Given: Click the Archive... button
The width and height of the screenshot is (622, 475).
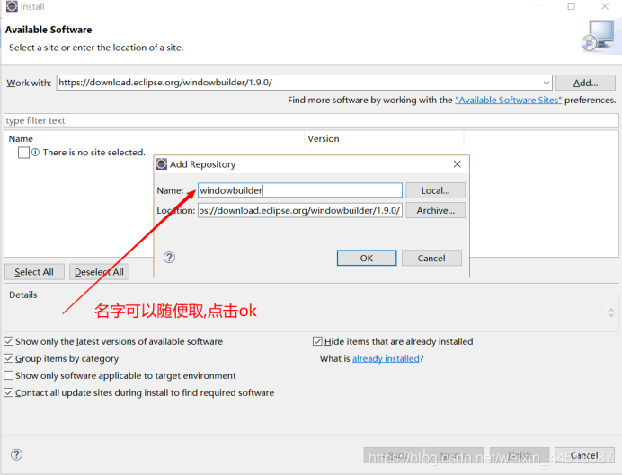Looking at the screenshot, I should [436, 210].
